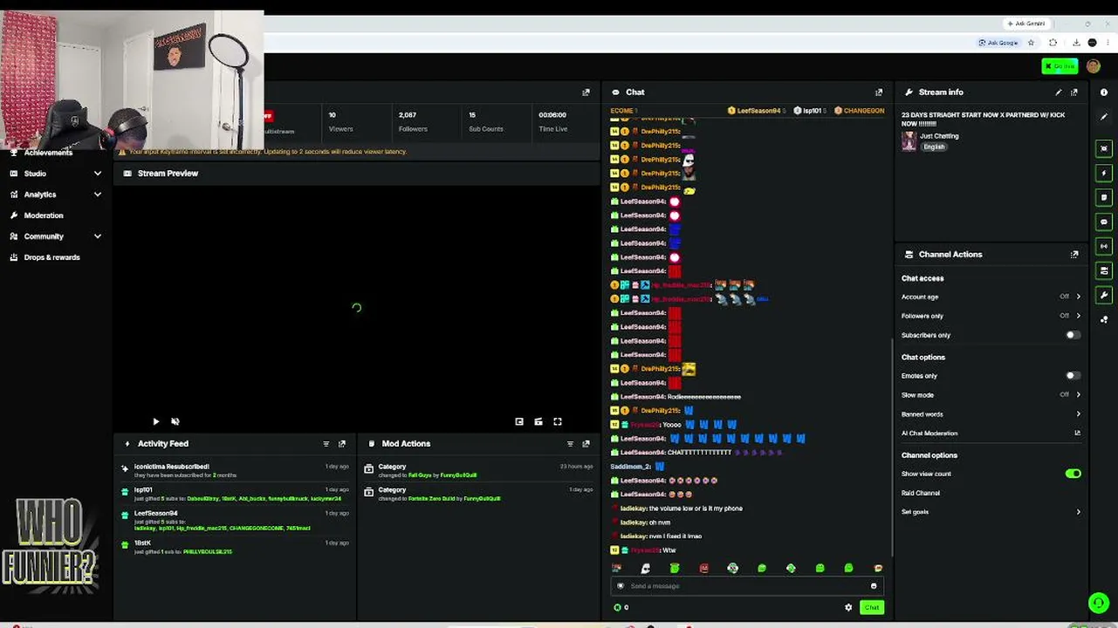The width and height of the screenshot is (1118, 628).
Task: Edit stream info with the pencil icon
Action: pos(1059,92)
